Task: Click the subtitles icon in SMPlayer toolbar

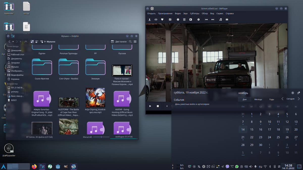Action: (x=227, y=19)
